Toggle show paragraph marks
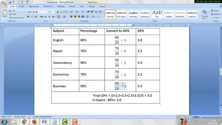The width and height of the screenshot is (222, 125). [x=100, y=12]
